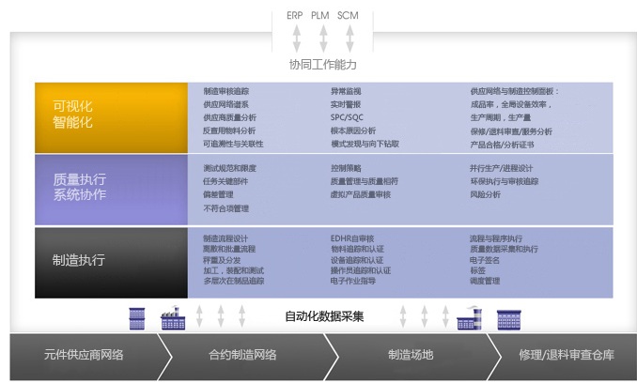Click 秤重及分发 item
The height and width of the screenshot is (383, 637).
(x=222, y=260)
